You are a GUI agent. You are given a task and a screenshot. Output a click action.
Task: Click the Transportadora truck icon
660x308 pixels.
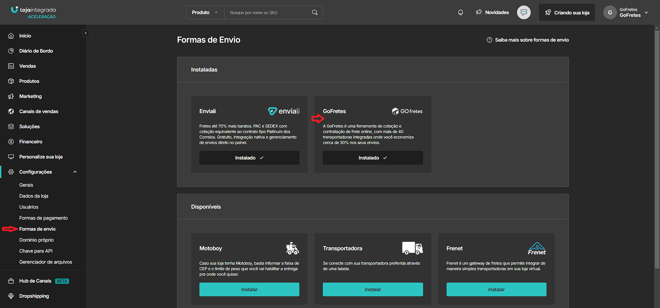coord(412,248)
